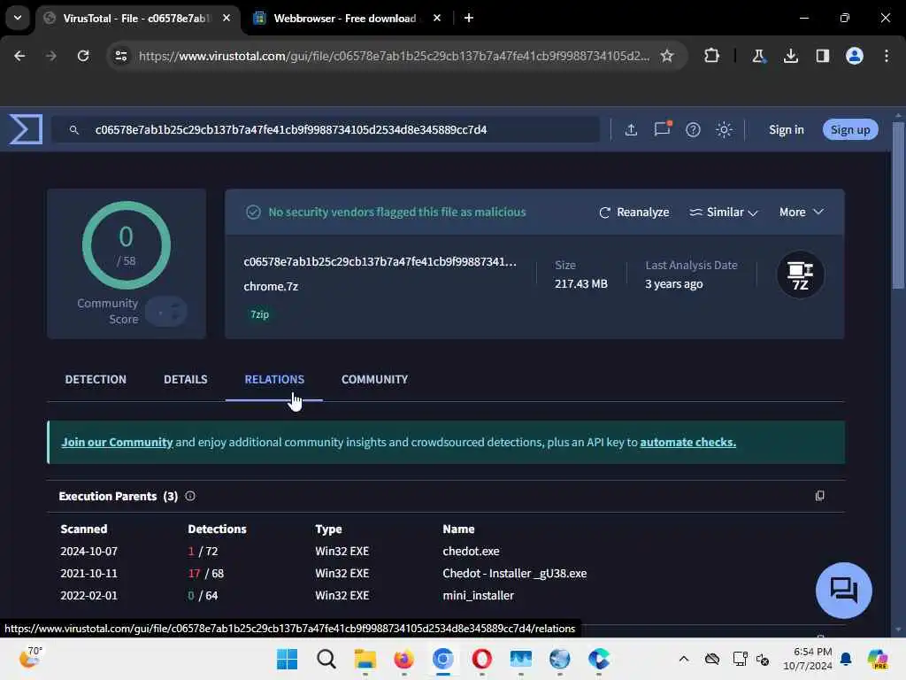Open the floating chat bubble button
The image size is (906, 680).
(843, 590)
